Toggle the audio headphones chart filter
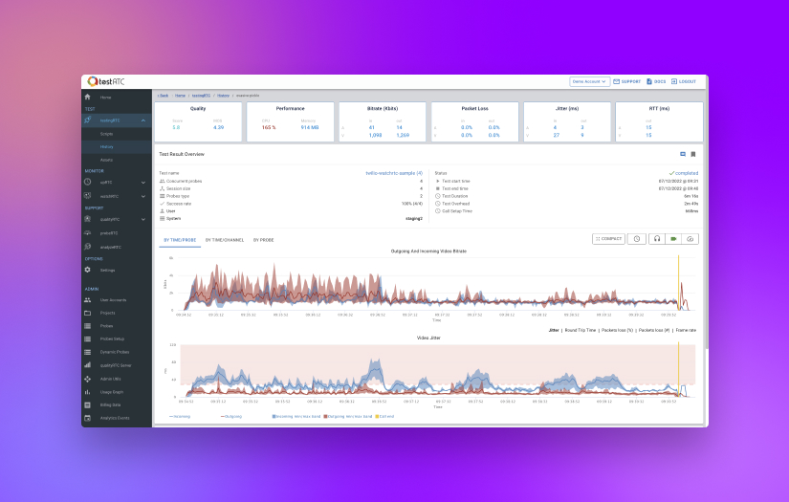The image size is (789, 502). coord(657,239)
